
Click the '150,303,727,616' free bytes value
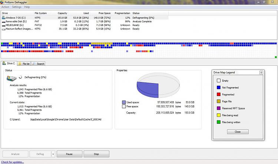tap(165, 106)
